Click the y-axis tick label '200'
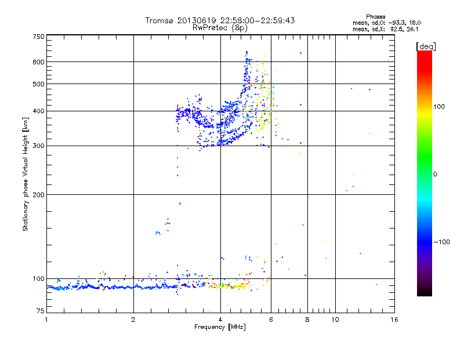The height and width of the screenshot is (348, 464). (x=38, y=195)
